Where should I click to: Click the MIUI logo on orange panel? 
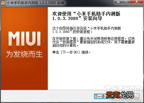(25, 39)
